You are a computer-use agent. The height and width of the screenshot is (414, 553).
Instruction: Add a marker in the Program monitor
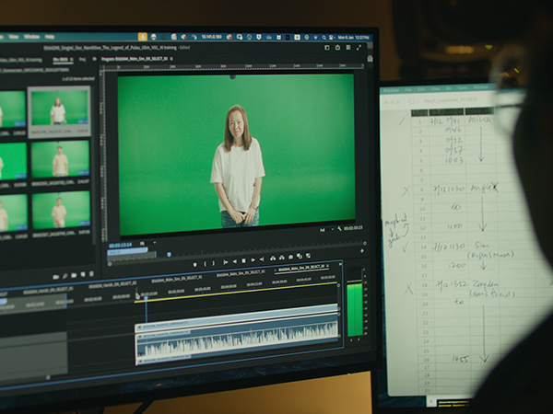[195, 264]
